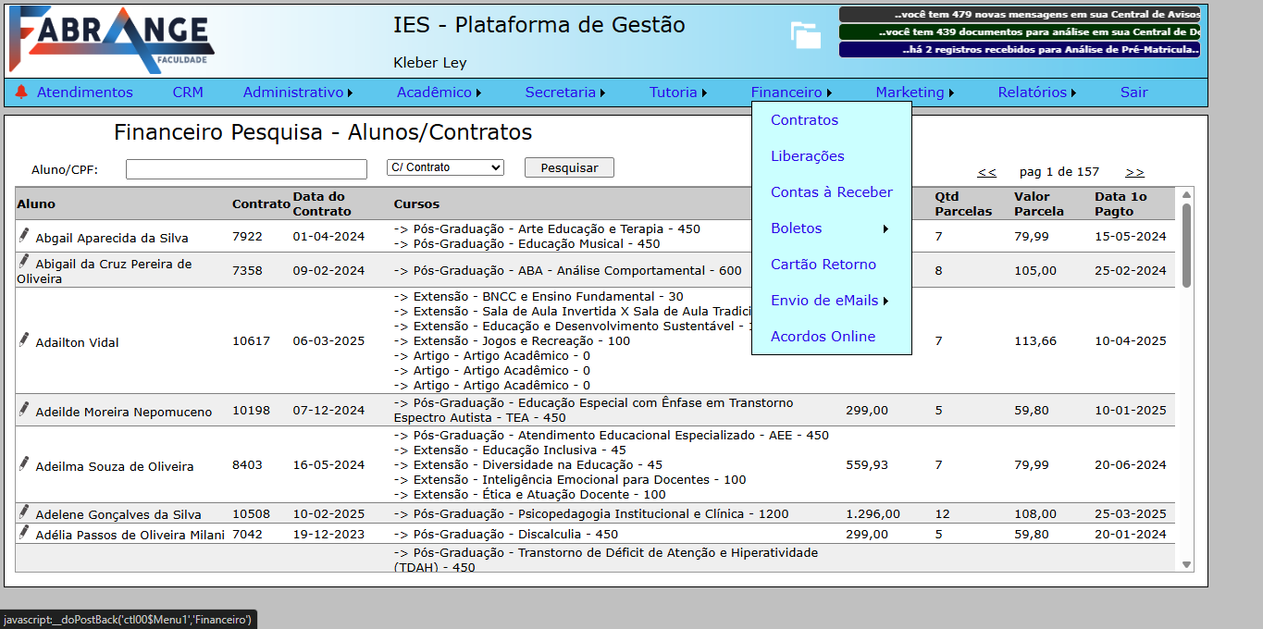Expand the Acadêmico menu

(x=440, y=92)
